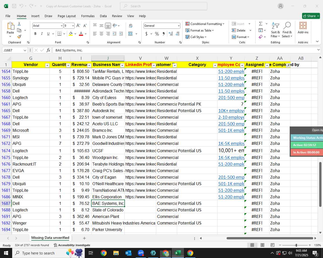Decrease font size with smaller A icon

85,26
